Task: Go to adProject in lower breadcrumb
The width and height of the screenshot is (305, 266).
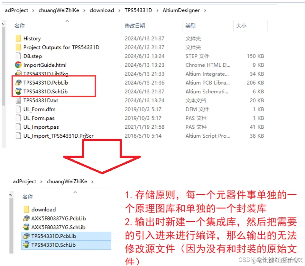Action: [24, 181]
